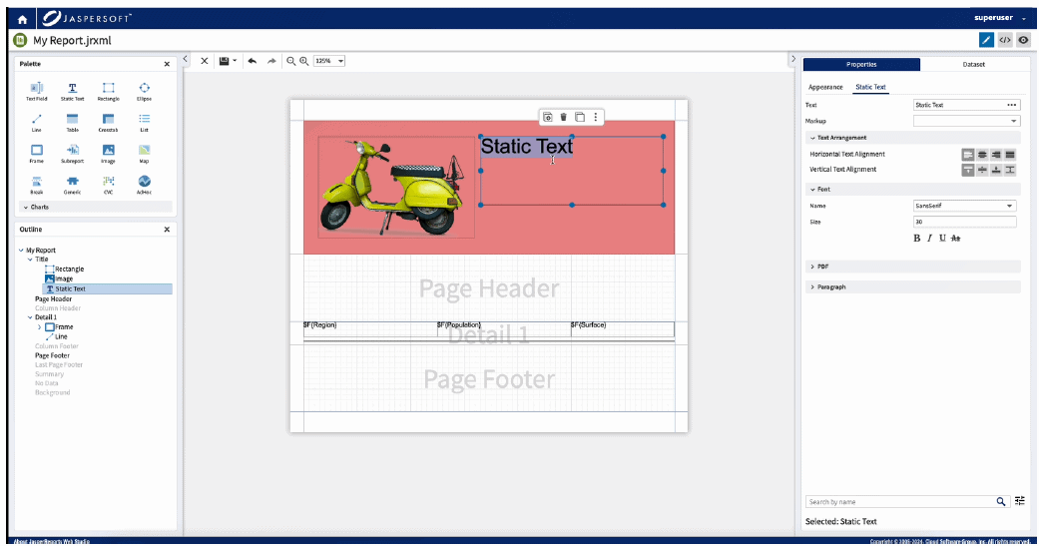Switch to preview with the eye icon
Screen dimensions: 1039x546
[1023, 40]
